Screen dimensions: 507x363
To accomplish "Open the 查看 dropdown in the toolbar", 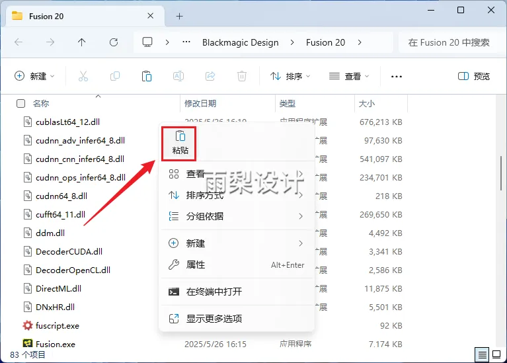I will coord(349,76).
